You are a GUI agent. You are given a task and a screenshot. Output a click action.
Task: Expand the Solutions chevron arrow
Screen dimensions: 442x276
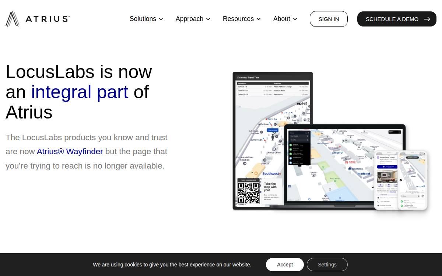pos(161,19)
